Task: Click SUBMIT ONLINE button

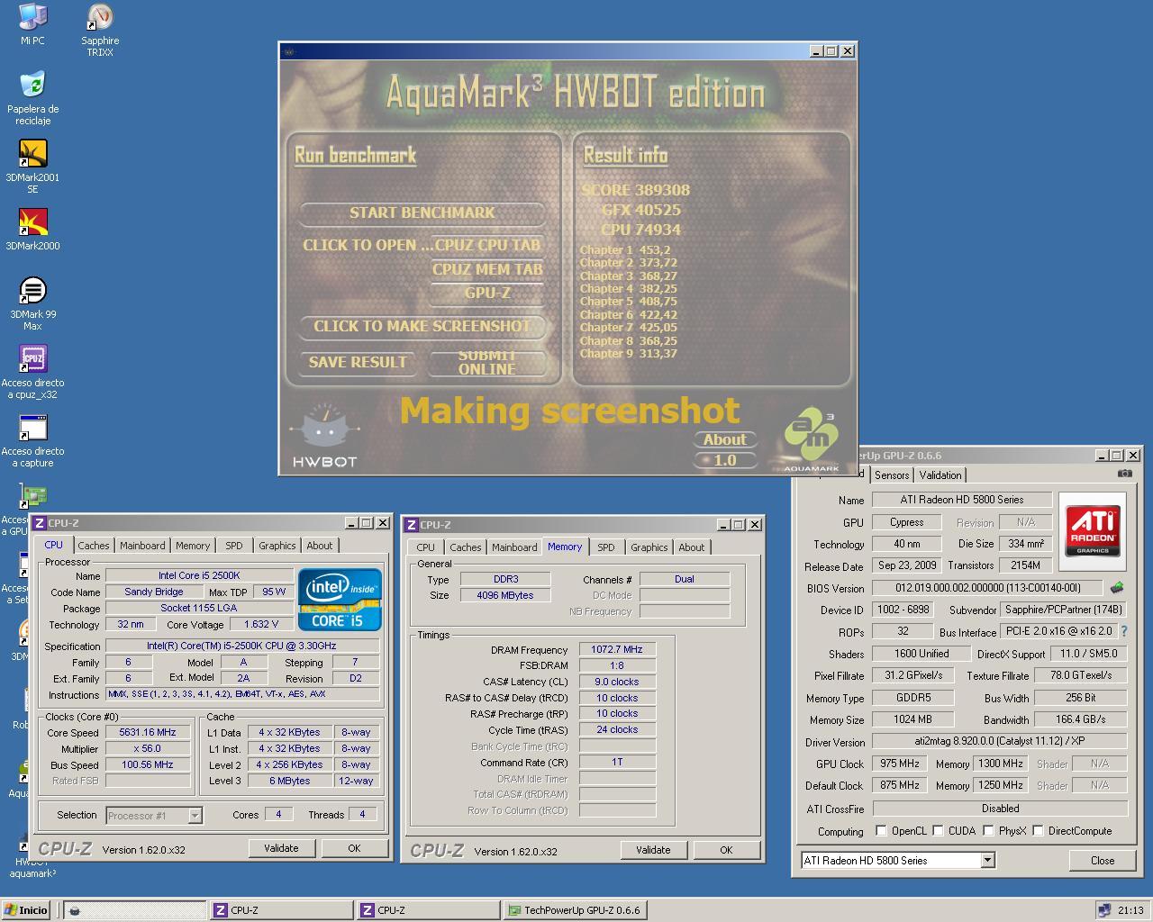Action: pos(486,363)
